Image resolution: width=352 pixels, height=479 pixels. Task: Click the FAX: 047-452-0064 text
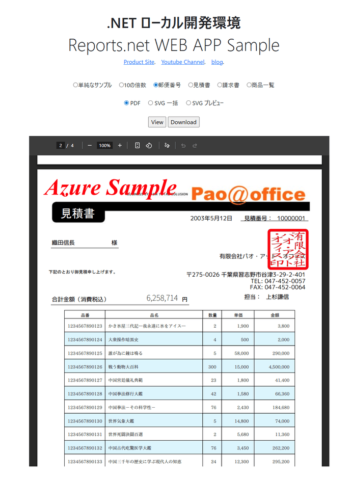point(278,287)
